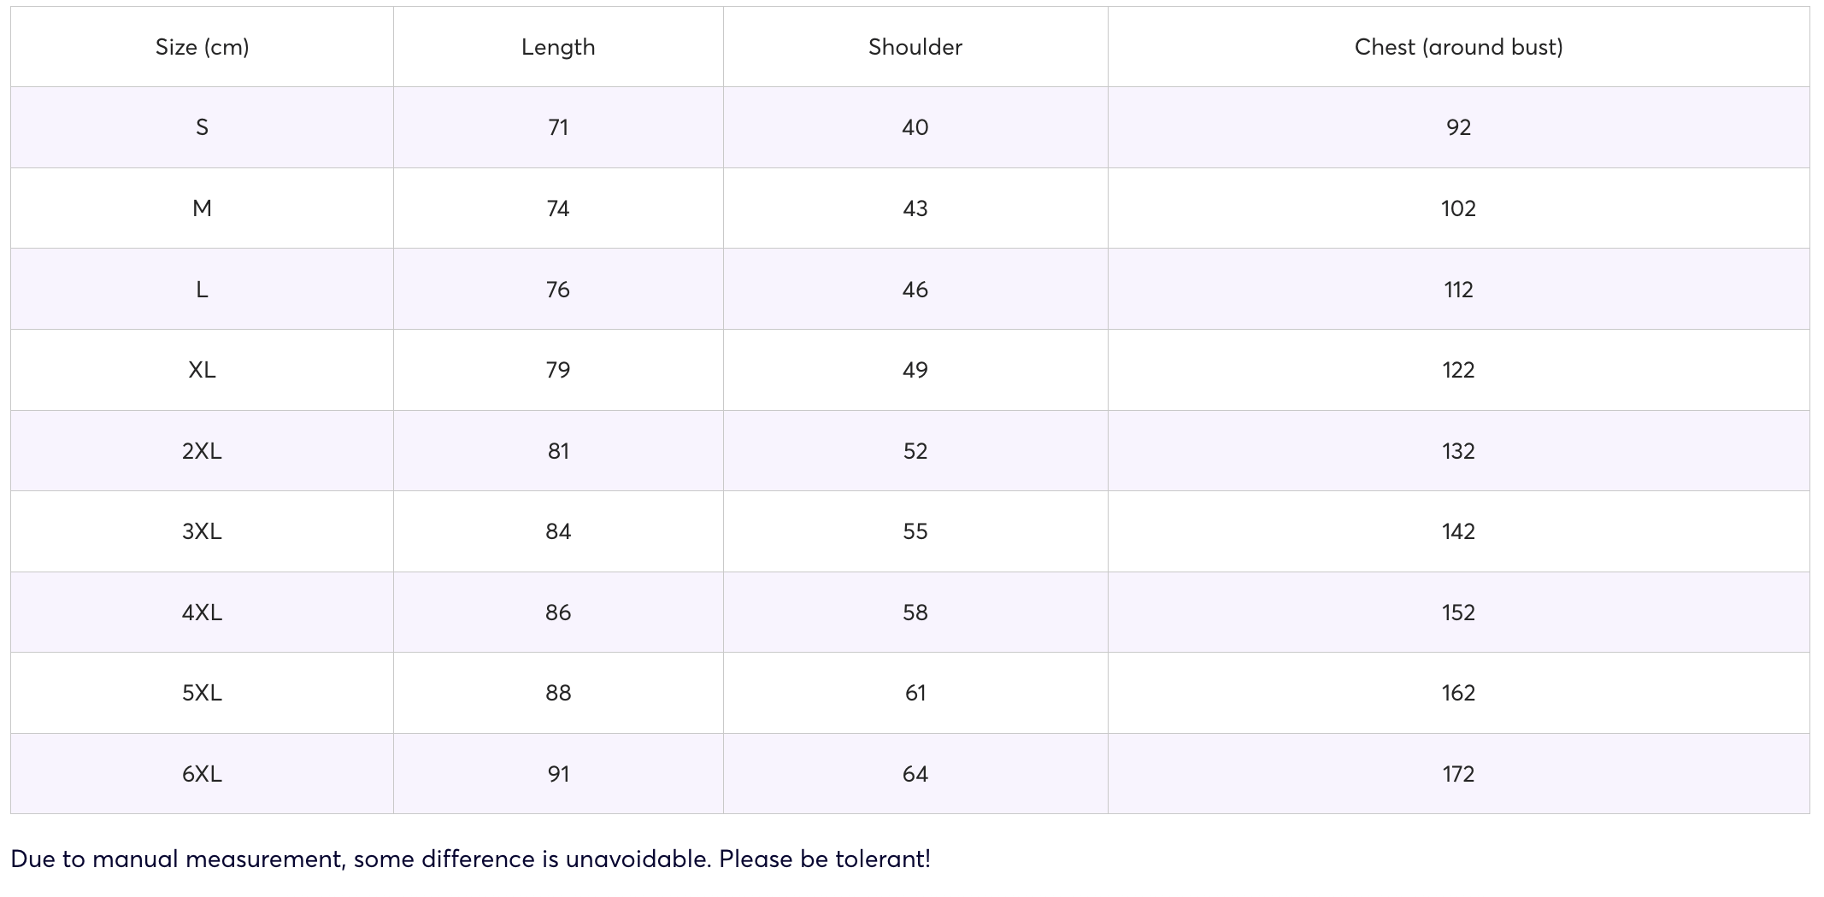Select the 5XL size cell

[202, 693]
